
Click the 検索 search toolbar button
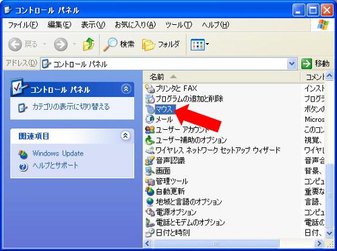tap(119, 44)
